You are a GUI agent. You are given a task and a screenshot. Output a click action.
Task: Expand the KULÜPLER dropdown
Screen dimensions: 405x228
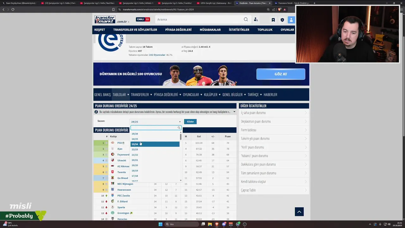[212, 95]
